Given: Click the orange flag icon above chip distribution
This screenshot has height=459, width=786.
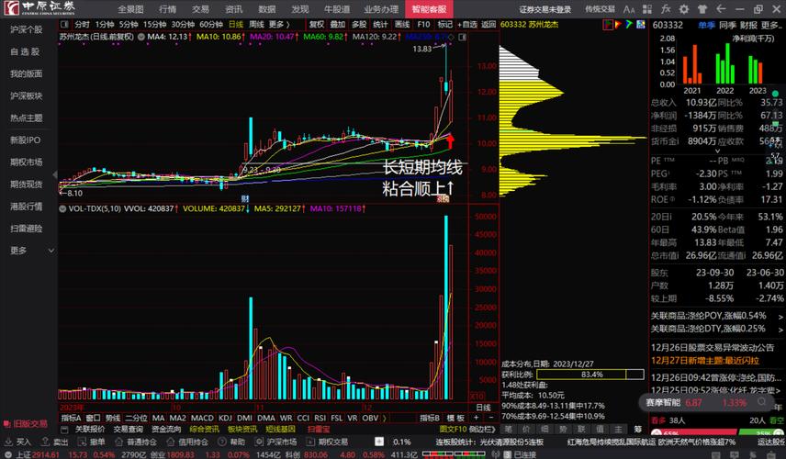Looking at the screenshot, I should click(x=619, y=24).
